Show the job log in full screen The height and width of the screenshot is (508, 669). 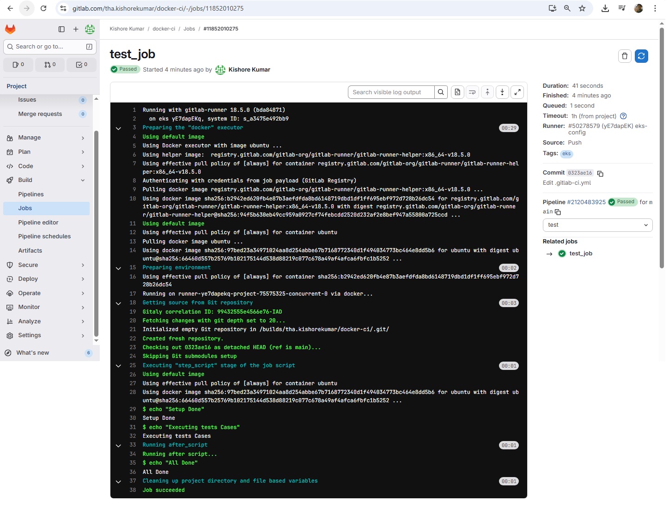click(x=517, y=92)
